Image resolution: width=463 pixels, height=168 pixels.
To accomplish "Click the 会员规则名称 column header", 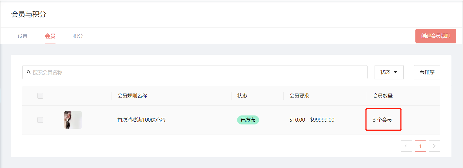I will [132, 96].
